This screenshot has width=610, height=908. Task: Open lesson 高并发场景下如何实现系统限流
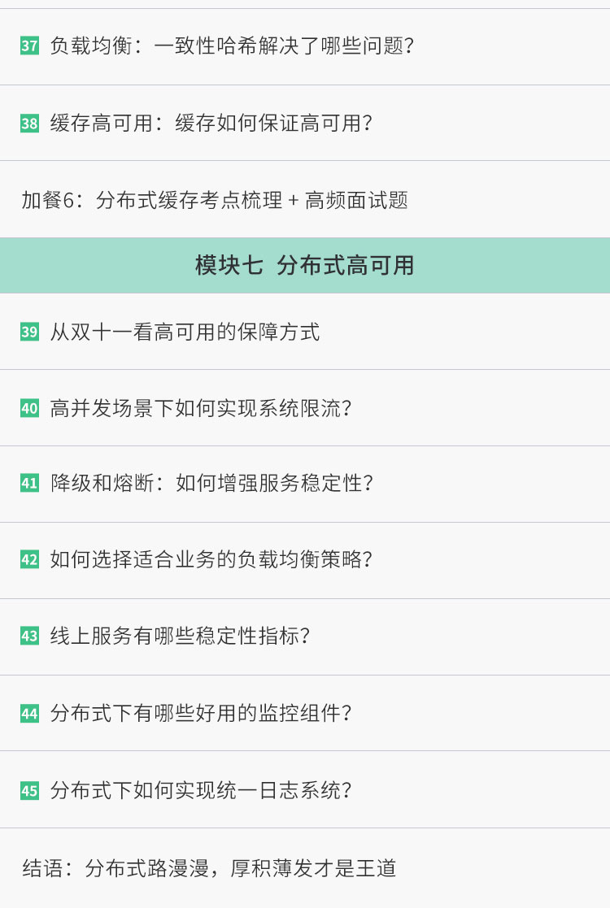pos(305,408)
